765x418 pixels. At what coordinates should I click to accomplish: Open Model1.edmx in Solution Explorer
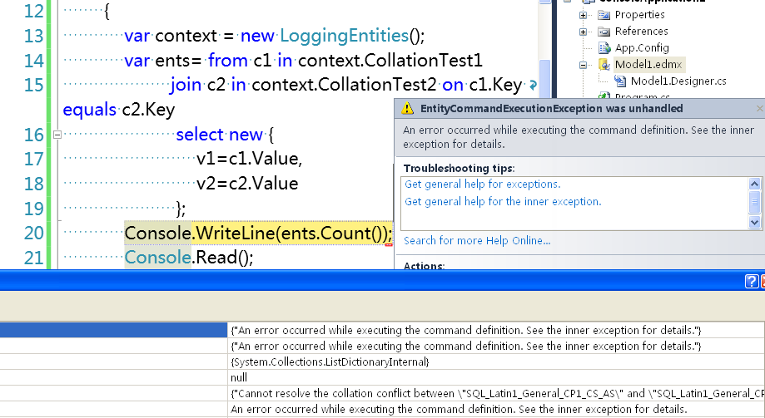click(x=648, y=64)
